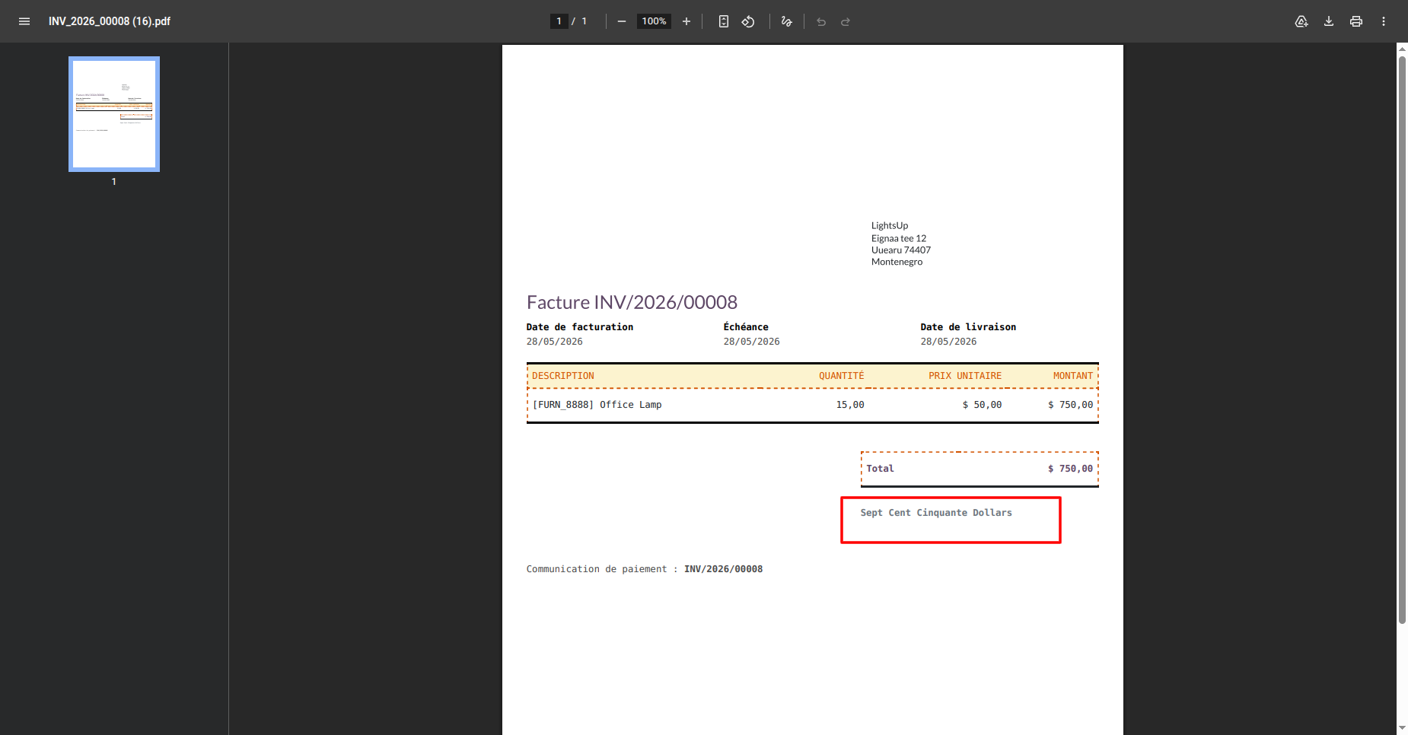Click the Date de livraison label
The height and width of the screenshot is (735, 1408).
[x=968, y=327]
